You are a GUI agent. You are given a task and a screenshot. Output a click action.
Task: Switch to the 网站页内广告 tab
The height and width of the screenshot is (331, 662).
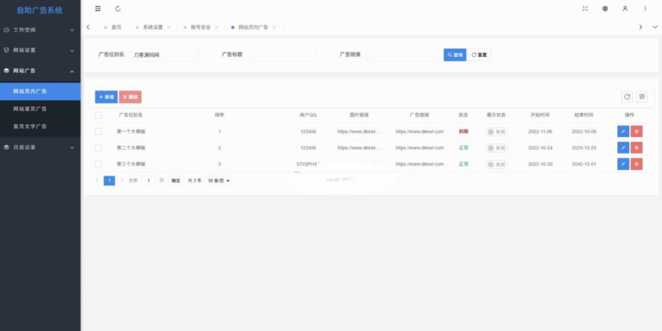point(253,27)
